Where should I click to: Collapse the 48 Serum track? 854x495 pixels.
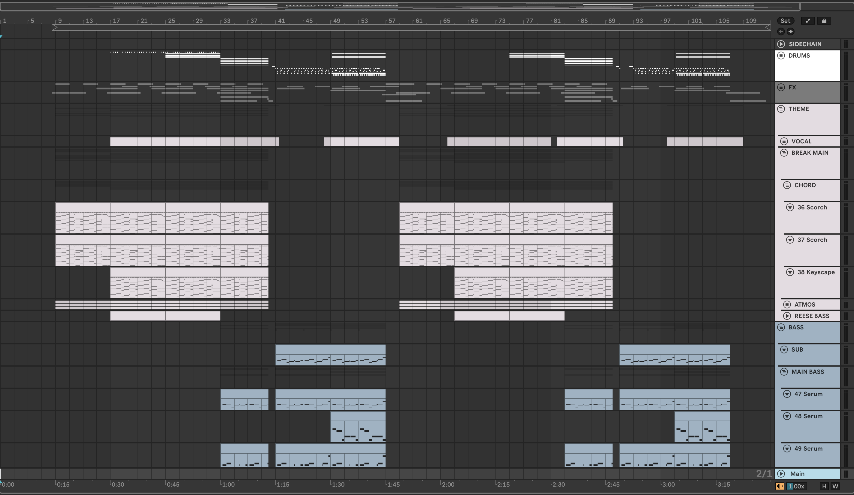point(787,416)
